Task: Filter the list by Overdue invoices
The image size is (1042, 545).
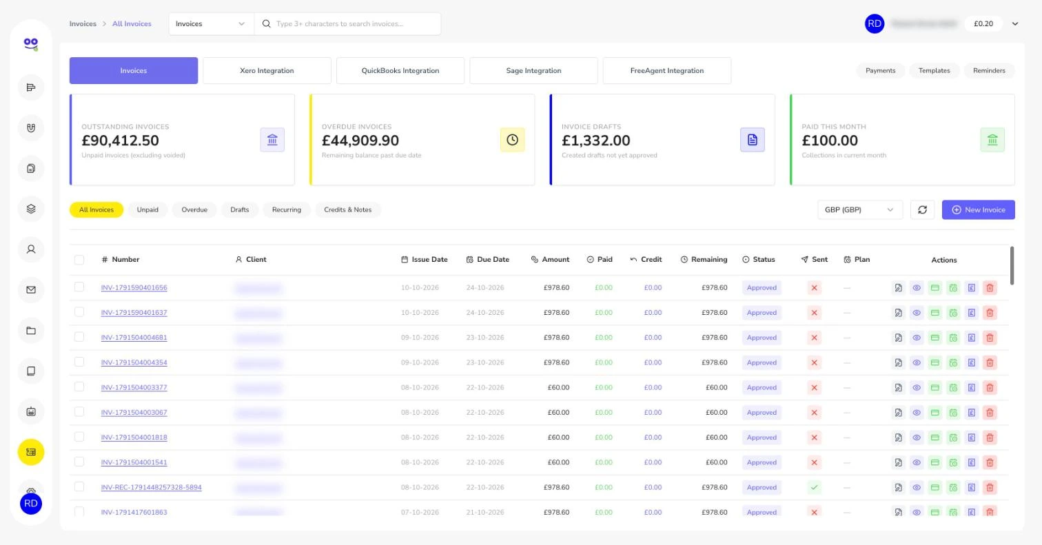Action: (194, 210)
